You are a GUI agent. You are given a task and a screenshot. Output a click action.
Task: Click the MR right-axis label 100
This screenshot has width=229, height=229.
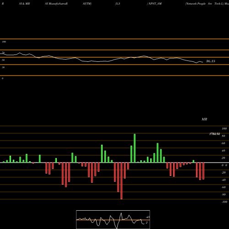(224, 129)
